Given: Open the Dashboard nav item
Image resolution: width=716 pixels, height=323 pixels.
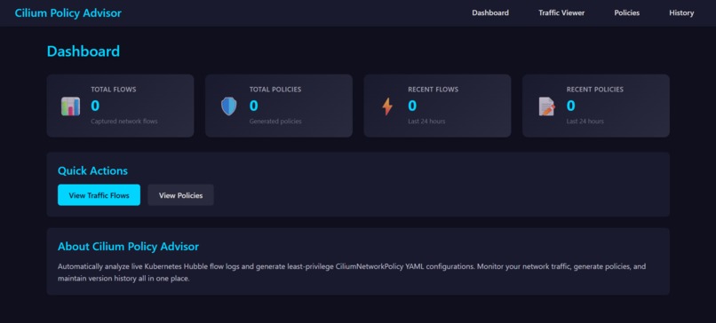Looking at the screenshot, I should 490,12.
